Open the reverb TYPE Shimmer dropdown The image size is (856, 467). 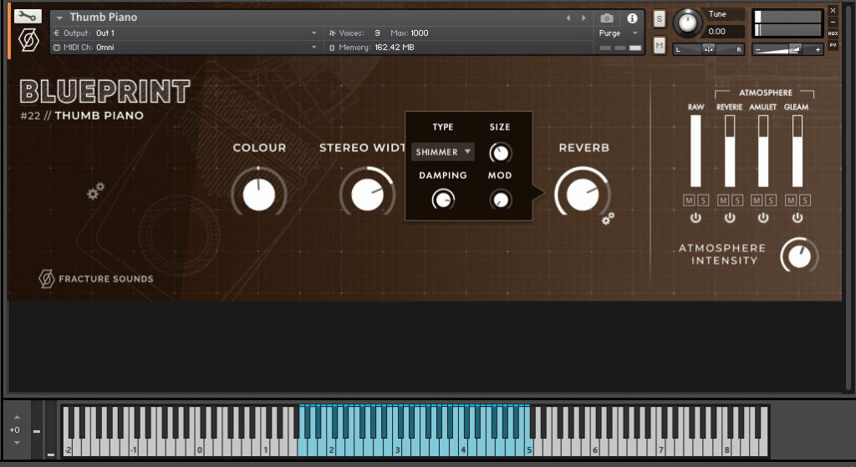coord(443,152)
